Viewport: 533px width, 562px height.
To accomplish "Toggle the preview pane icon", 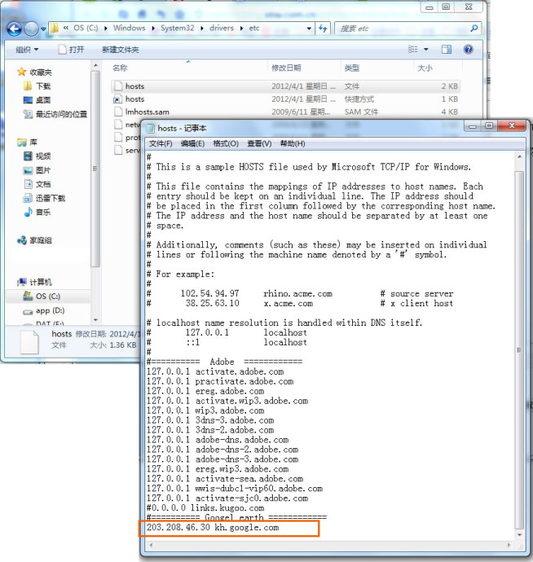I will coord(446,49).
